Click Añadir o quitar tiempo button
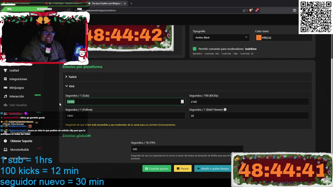 [x=213, y=169]
